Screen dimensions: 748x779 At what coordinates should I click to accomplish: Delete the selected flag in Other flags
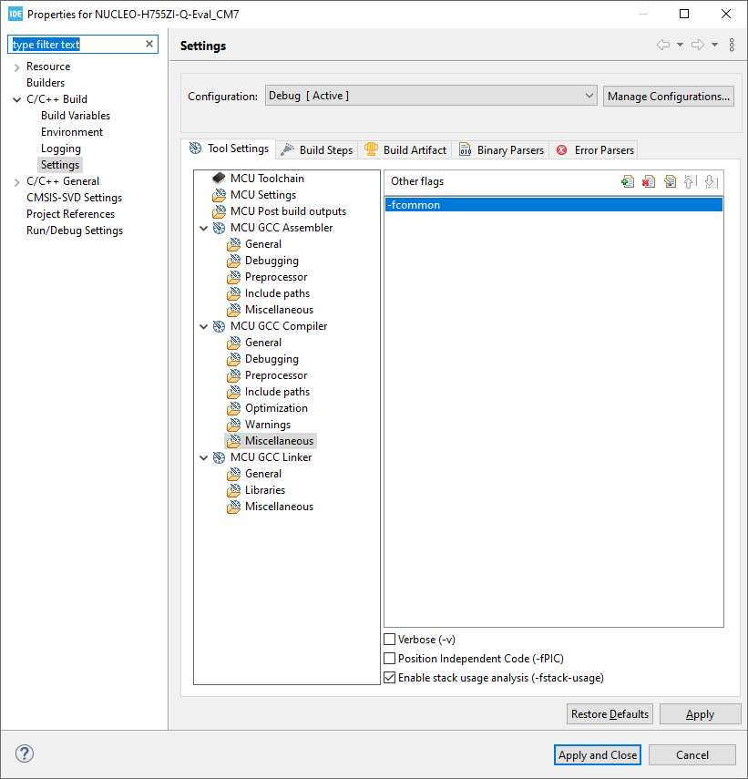coord(648,181)
